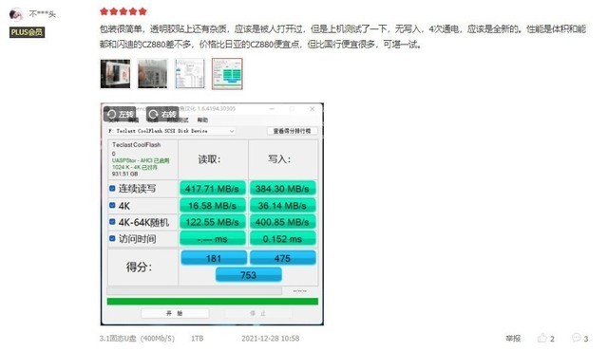608x351 pixels.
Task: Open second review photo thumbnail
Action: click(153, 74)
